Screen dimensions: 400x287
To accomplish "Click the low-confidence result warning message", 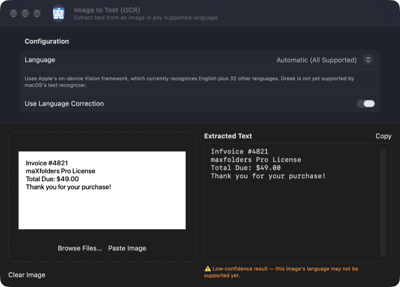I will tap(281, 272).
